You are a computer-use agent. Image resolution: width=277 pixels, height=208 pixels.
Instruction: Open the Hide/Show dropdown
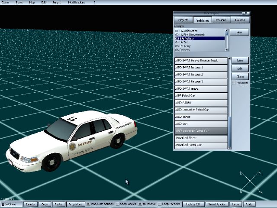(11, 204)
